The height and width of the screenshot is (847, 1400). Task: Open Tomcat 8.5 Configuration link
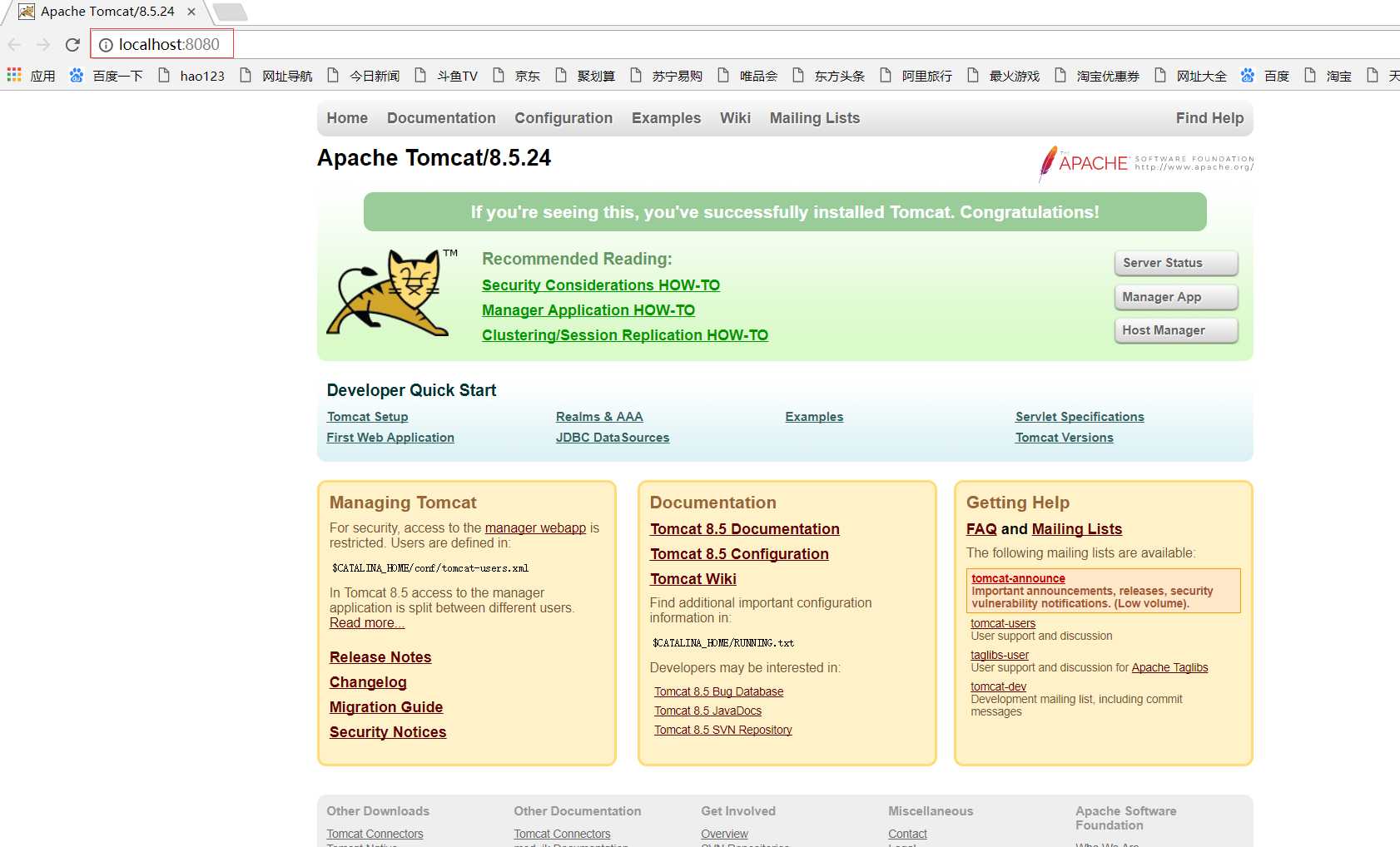tap(739, 554)
